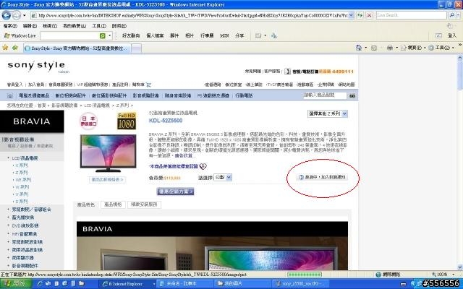
Task: Switch to the 產品特色 tab
Action: pos(86,204)
